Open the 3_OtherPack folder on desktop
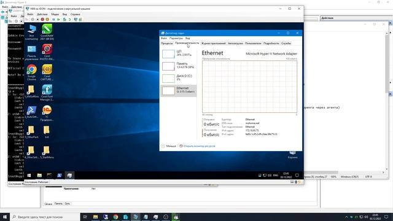The image size is (393, 221). coord(31,132)
